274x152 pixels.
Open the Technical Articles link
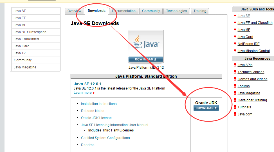tap(251, 72)
